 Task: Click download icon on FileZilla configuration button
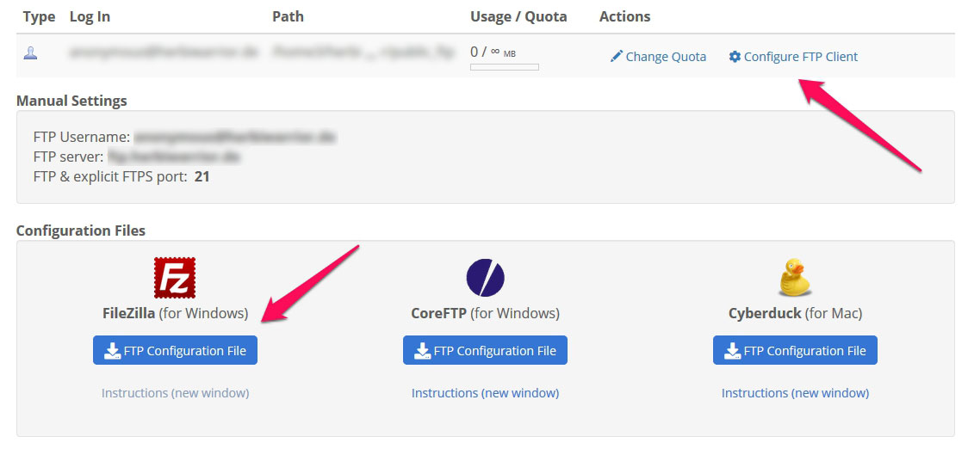(x=112, y=351)
